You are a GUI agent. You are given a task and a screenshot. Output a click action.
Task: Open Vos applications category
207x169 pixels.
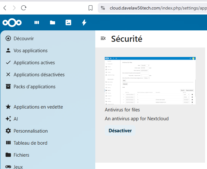(30, 51)
